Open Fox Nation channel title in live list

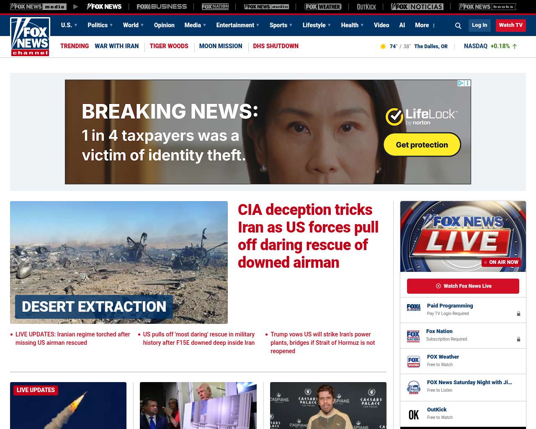439,331
